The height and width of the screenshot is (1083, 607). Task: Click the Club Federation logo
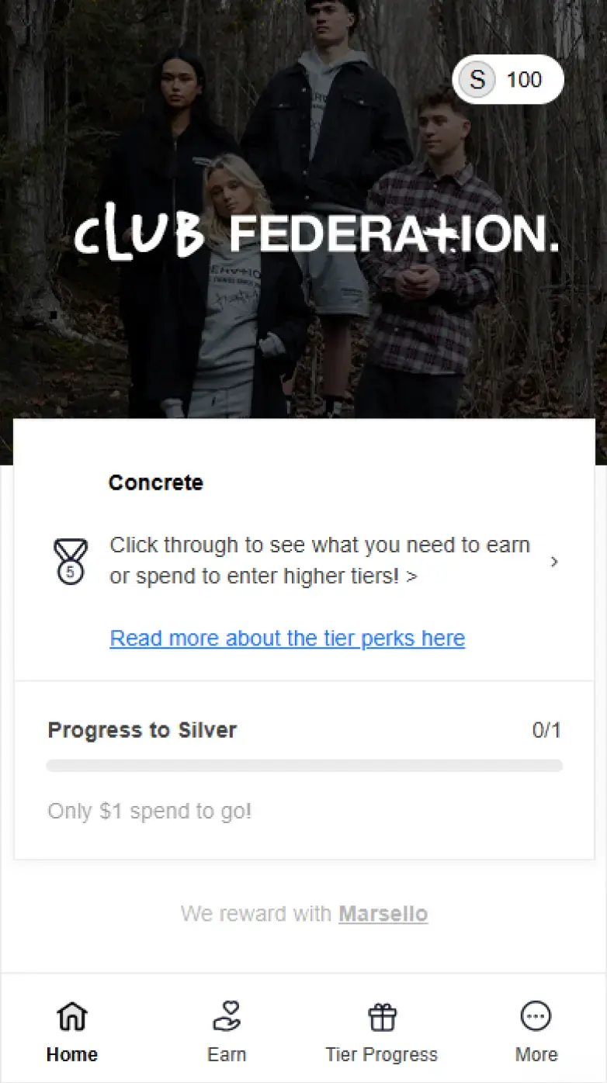click(x=316, y=235)
